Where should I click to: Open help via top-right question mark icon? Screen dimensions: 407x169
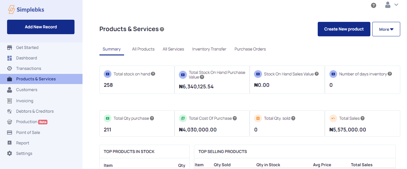coord(373,5)
